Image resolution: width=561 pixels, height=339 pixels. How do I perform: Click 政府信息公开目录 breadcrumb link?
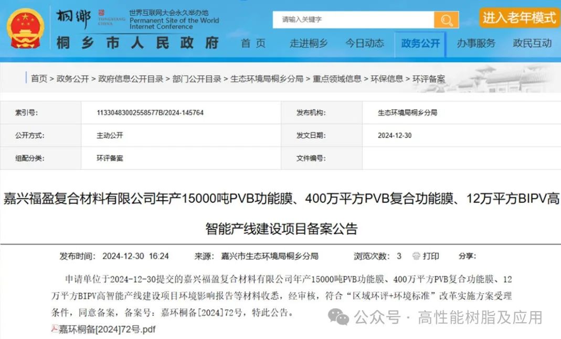[x=131, y=79]
